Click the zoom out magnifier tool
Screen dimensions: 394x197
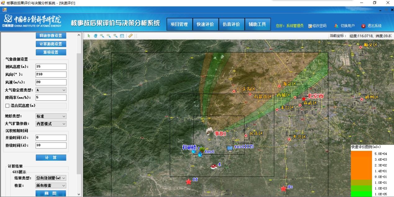coord(109,36)
